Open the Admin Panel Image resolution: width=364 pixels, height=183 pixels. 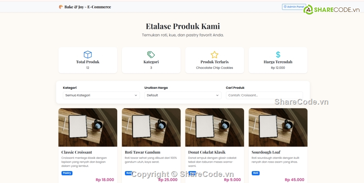click(x=294, y=7)
